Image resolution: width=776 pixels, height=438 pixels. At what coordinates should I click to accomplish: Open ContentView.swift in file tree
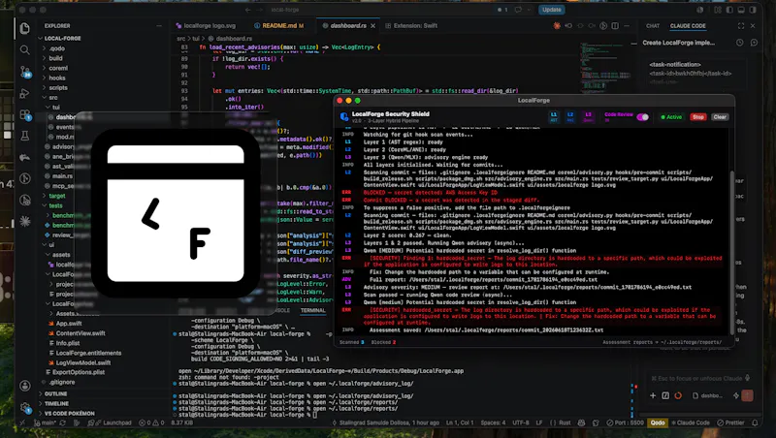point(81,333)
